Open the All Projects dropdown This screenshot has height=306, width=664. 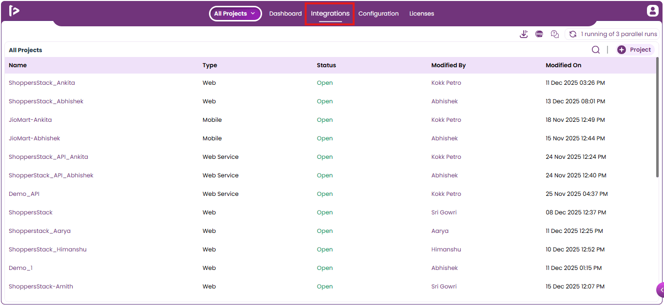click(235, 14)
